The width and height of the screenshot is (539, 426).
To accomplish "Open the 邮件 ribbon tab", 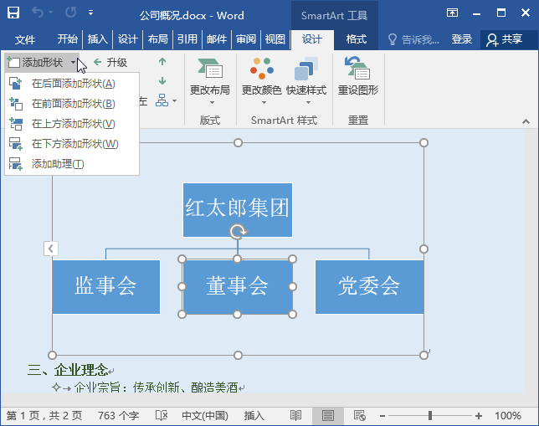I will [x=217, y=39].
